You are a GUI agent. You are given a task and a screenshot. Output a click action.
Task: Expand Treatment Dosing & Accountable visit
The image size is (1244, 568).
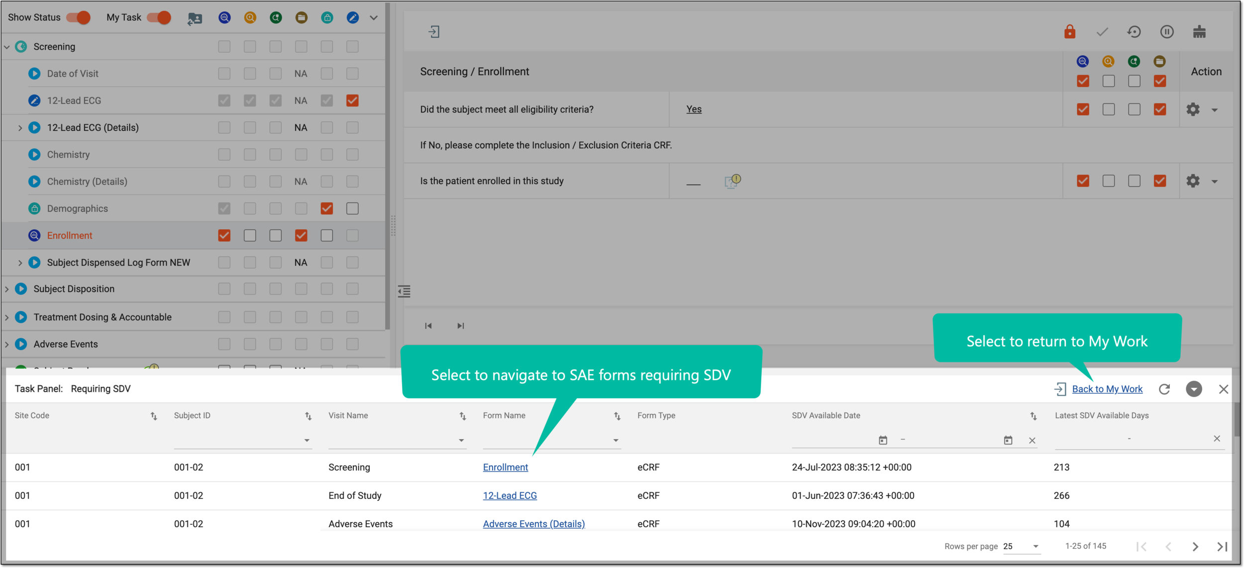(7, 317)
